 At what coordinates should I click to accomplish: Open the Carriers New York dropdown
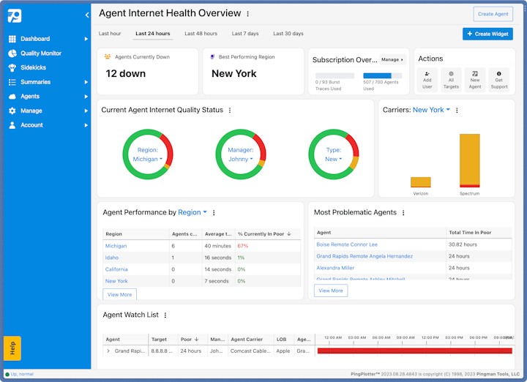tap(431, 110)
